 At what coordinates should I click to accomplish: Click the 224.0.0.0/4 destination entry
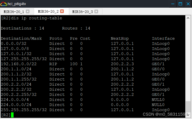tap(15, 100)
